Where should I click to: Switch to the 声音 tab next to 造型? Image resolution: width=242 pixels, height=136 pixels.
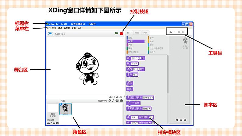point(145,33)
